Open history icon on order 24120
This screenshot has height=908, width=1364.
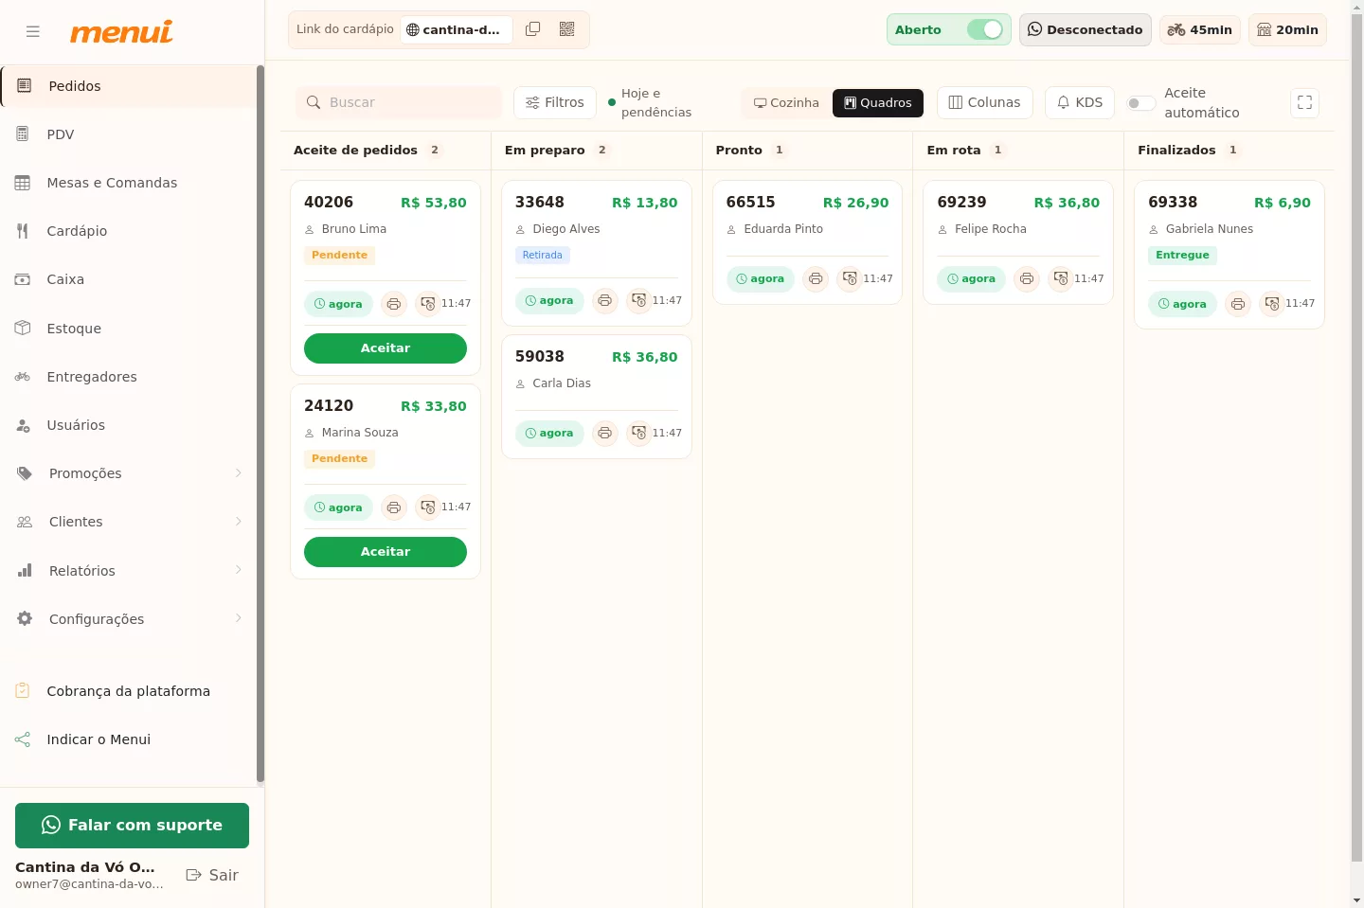coord(428,507)
